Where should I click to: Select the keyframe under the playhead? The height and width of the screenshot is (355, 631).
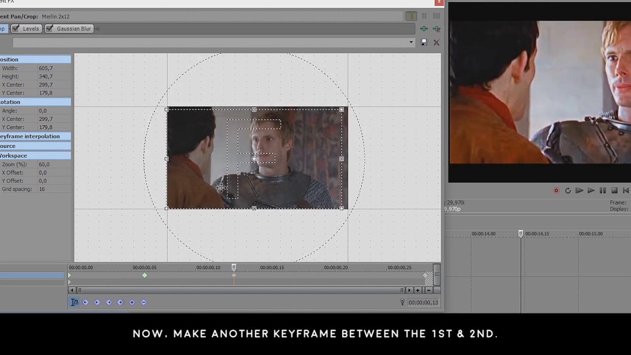pos(234,276)
